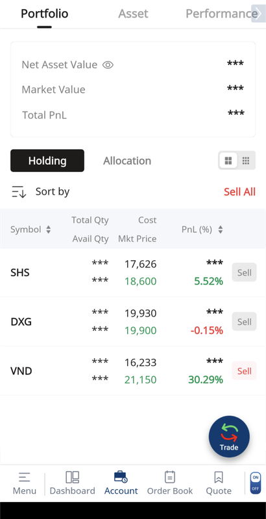Select the Allocation tab
266x519 pixels.
click(127, 161)
